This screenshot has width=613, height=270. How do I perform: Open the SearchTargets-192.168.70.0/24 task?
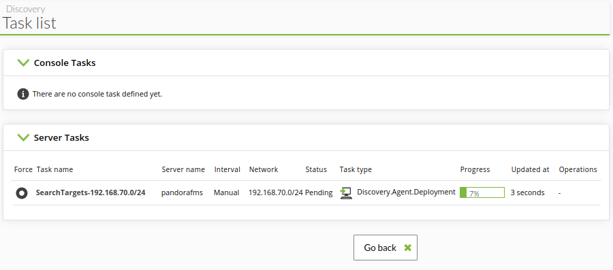91,192
